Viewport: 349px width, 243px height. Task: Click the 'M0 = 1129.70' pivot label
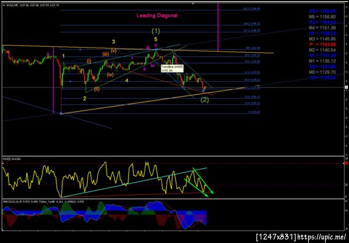[322, 72]
